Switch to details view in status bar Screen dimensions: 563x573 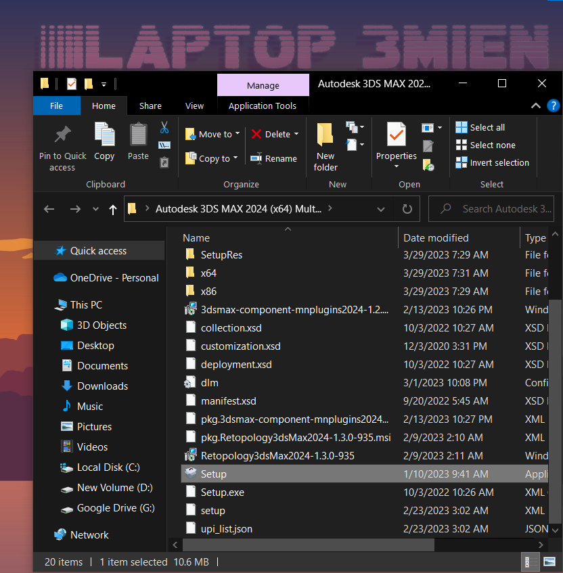click(528, 562)
